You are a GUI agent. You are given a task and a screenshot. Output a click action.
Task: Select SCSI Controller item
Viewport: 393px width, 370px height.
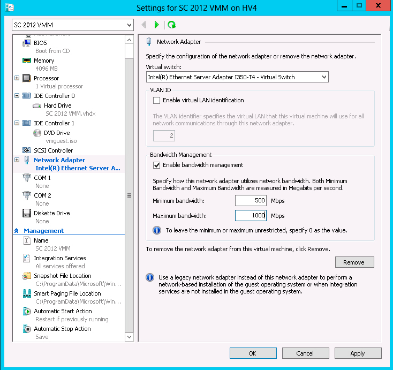(54, 150)
